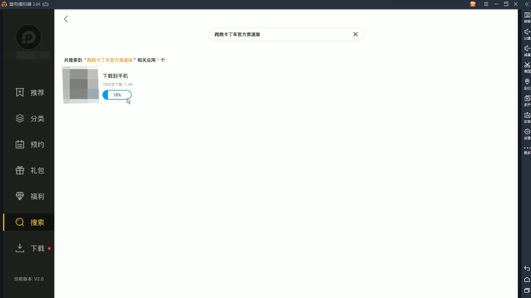Click the 加量 volume up icon

tap(527, 34)
